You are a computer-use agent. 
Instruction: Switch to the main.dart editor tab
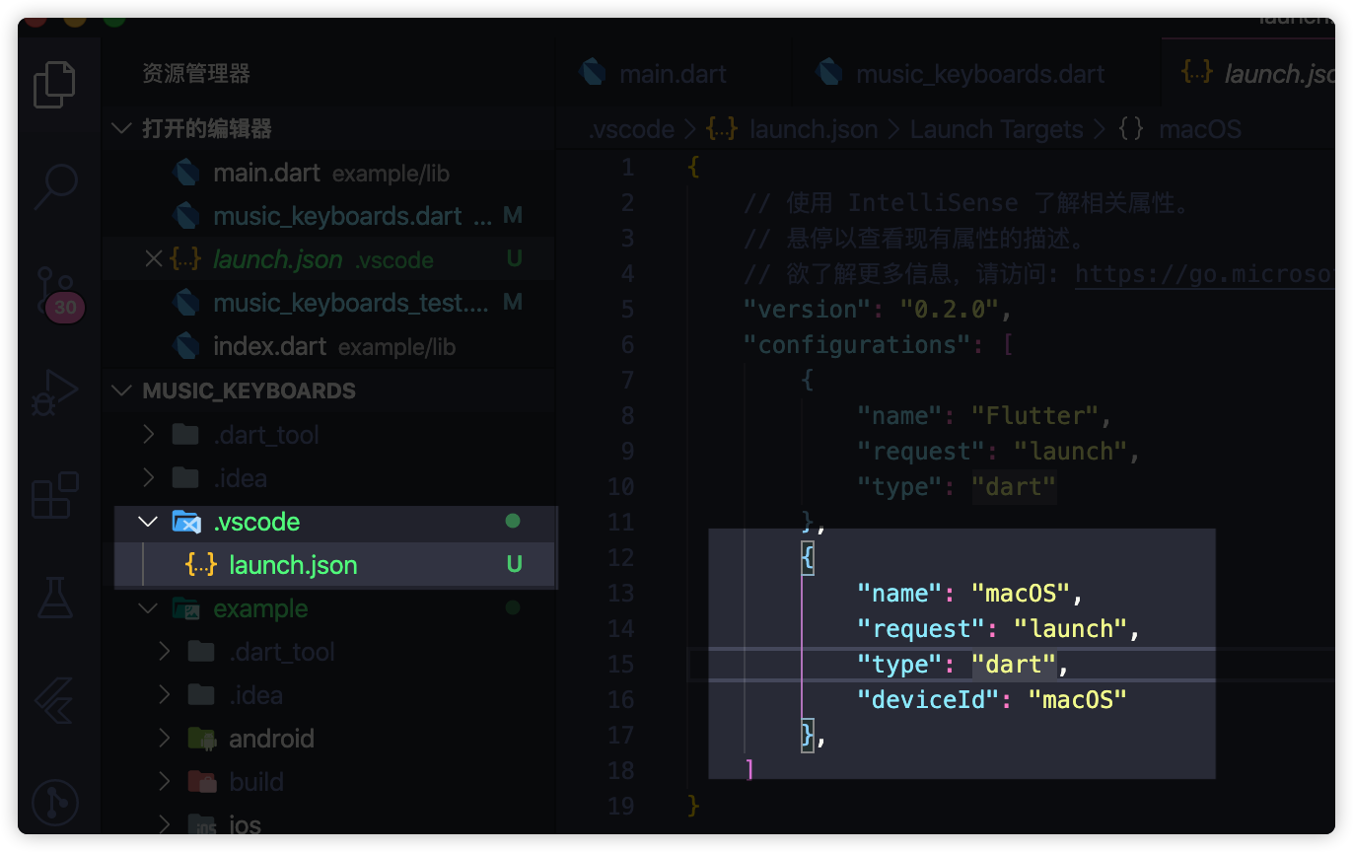coord(673,73)
